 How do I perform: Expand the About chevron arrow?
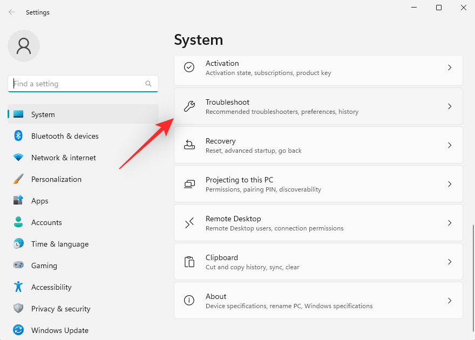(x=450, y=301)
